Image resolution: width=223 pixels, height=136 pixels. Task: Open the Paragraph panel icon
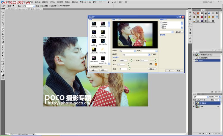tap(190, 42)
